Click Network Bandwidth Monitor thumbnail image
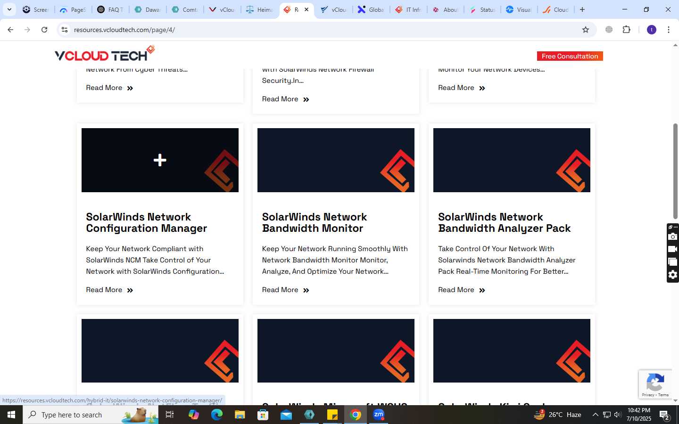679x424 pixels. 336,160
